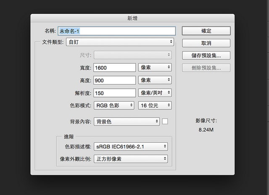Click the 高度 field showing 900
Screen dimensions: 269x195
[x=115, y=80]
